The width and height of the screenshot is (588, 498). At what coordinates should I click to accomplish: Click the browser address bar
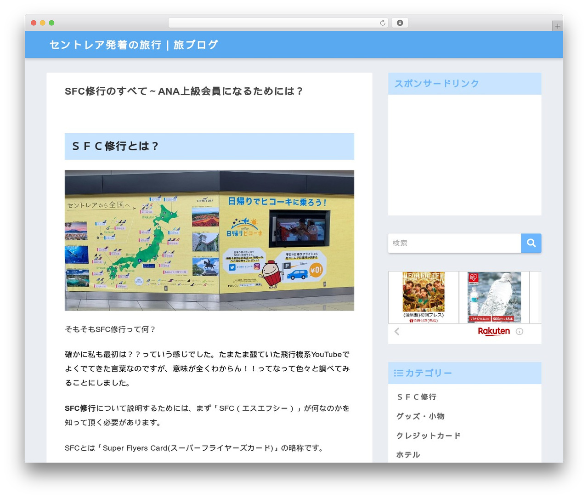tap(278, 23)
